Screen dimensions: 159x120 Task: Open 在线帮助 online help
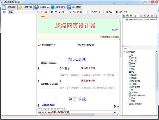click(74, 7)
